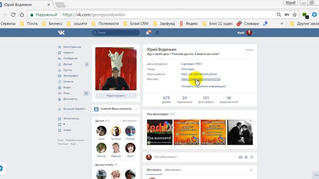Bookmark page with the star icon
Screen dimensions: 319x179
click(295, 14)
